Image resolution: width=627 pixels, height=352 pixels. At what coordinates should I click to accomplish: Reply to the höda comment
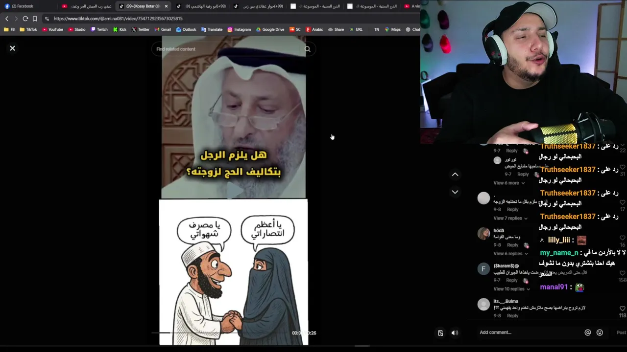click(512, 245)
